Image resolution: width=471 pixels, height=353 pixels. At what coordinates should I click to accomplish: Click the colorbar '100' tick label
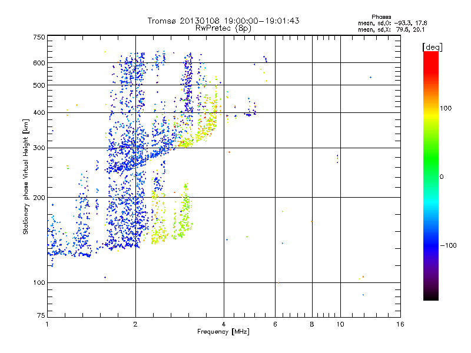(446, 108)
